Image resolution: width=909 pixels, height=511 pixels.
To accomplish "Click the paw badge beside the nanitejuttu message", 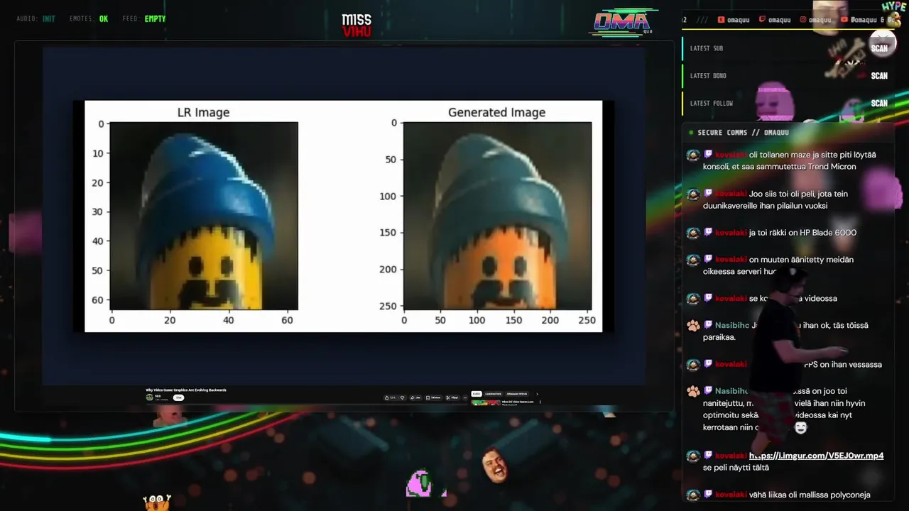I will pyautogui.click(x=693, y=391).
